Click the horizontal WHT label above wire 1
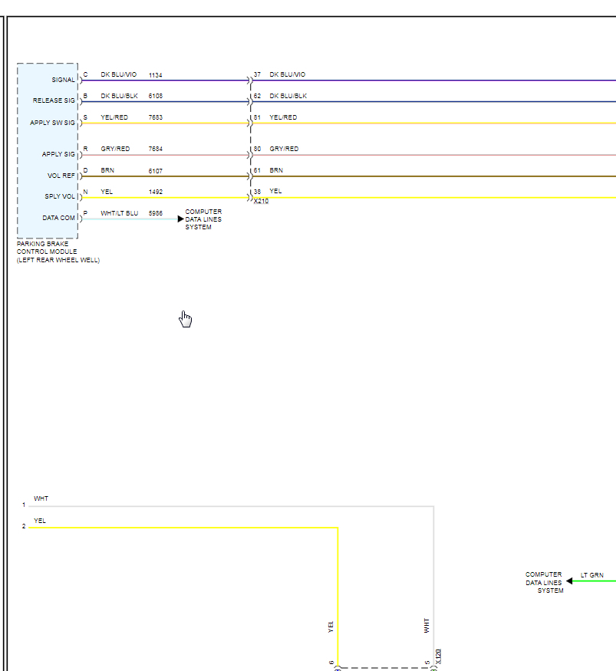Screen dimensions: 616x671 click(x=41, y=498)
